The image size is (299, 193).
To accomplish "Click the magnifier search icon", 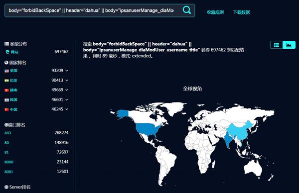I will click(x=187, y=10).
